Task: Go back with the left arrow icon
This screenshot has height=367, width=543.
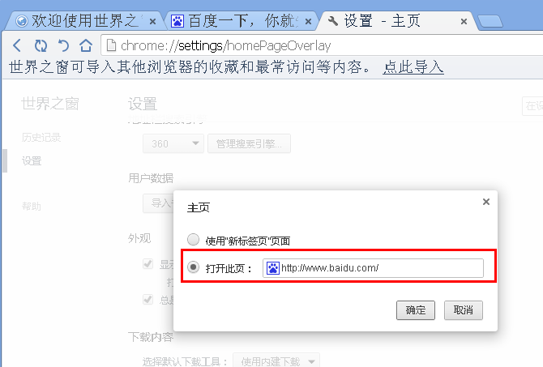Action: click(17, 45)
